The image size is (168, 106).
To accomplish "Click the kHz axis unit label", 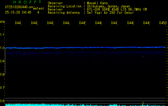I will pos(2,21).
